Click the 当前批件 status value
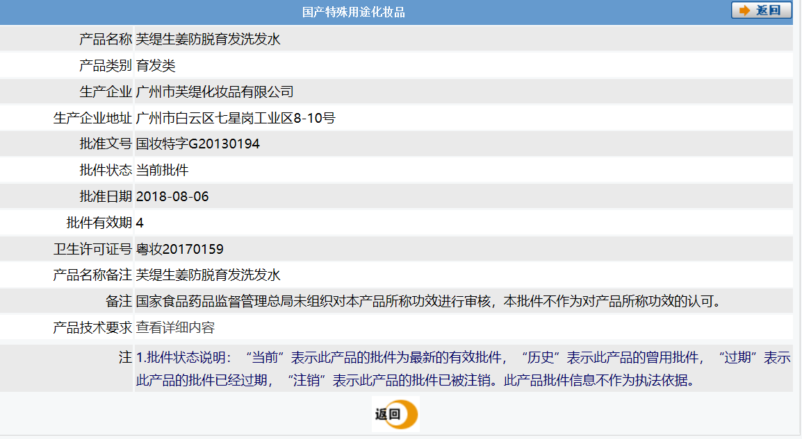This screenshot has height=439, width=802. click(162, 170)
